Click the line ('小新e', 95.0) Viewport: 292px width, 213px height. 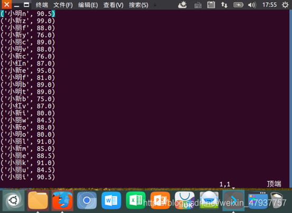[28, 70]
